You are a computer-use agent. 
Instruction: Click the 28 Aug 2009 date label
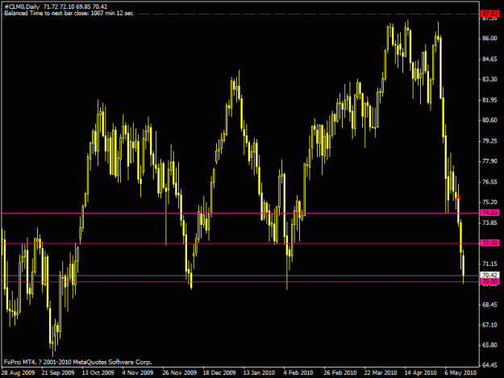18,372
